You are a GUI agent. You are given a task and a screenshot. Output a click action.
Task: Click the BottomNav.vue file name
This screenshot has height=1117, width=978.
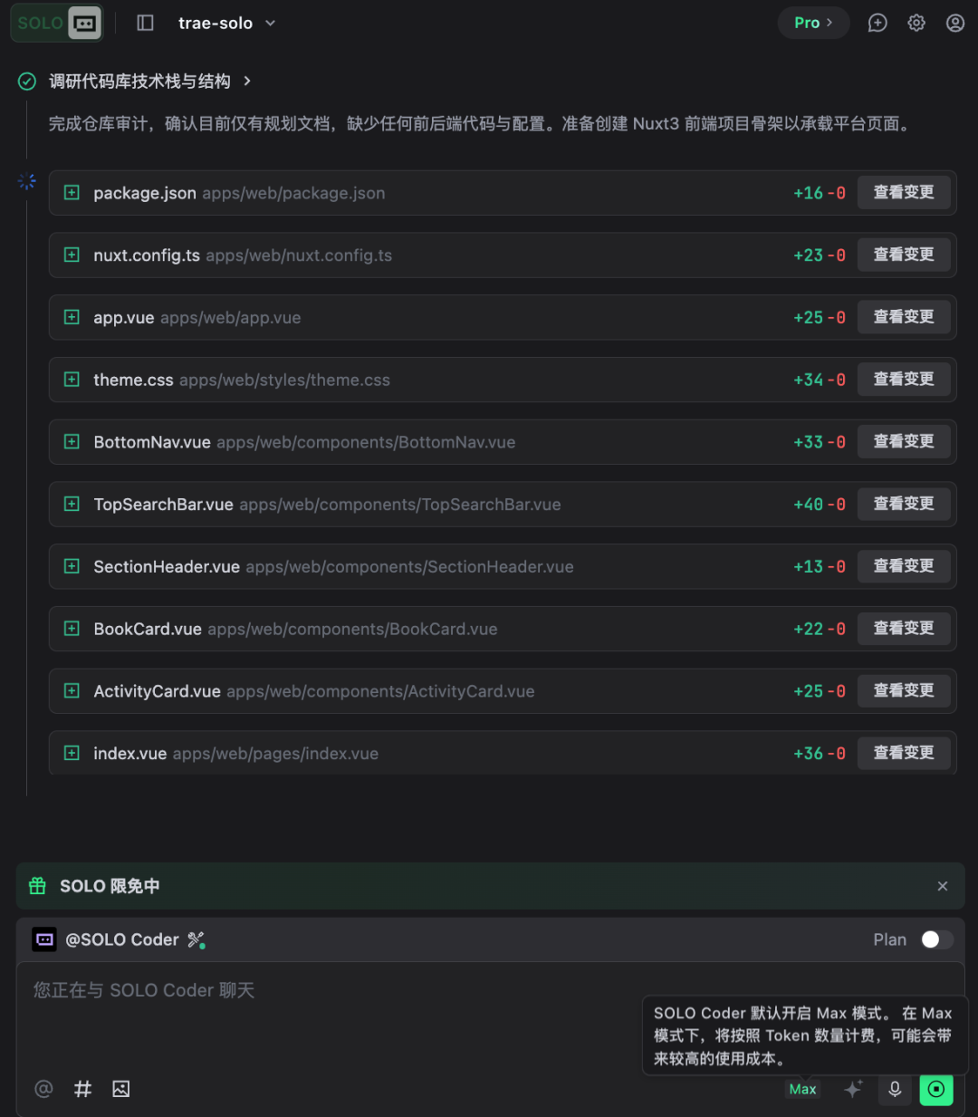(x=152, y=442)
